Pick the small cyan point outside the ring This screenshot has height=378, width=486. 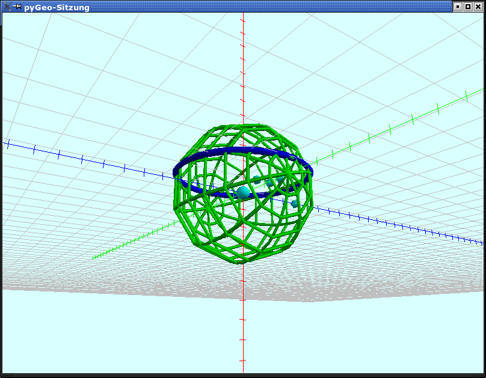point(294,204)
